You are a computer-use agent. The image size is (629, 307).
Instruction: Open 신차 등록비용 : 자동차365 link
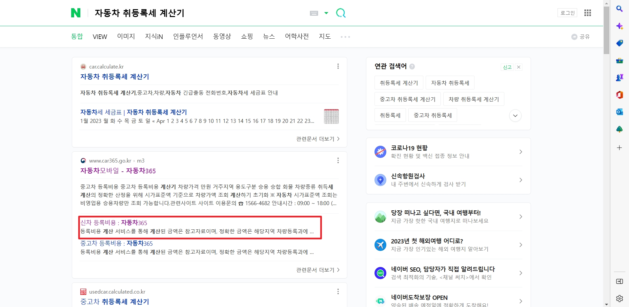click(x=114, y=223)
